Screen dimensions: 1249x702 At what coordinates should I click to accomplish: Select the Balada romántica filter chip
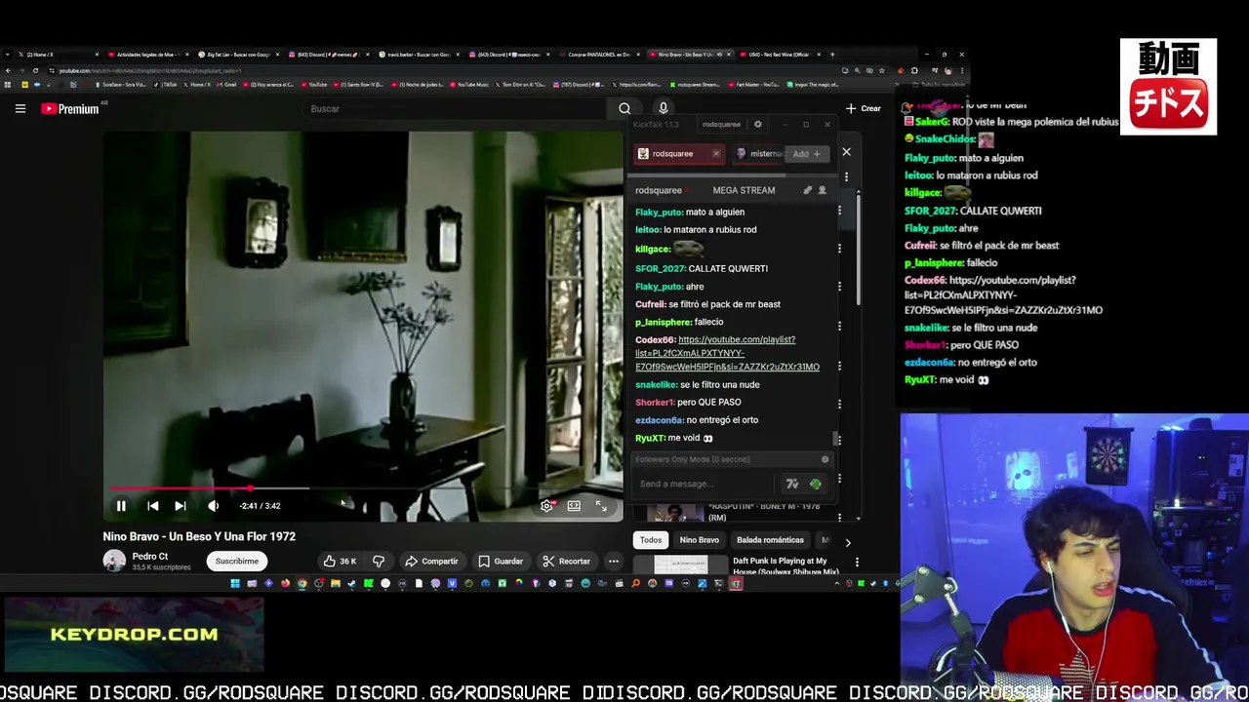tap(770, 539)
